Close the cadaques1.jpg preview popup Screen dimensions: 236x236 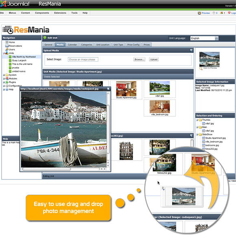[108, 89]
